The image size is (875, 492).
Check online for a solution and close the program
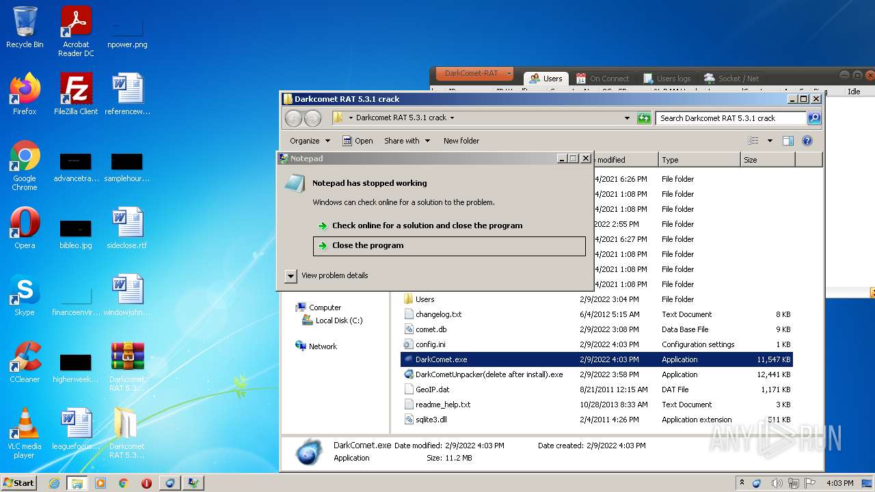(x=420, y=225)
